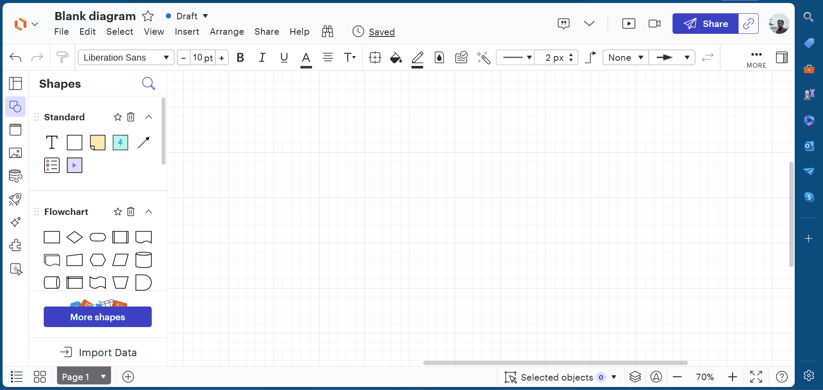
Task: Open the Liberation Sans font dropdown
Action: pos(126,57)
